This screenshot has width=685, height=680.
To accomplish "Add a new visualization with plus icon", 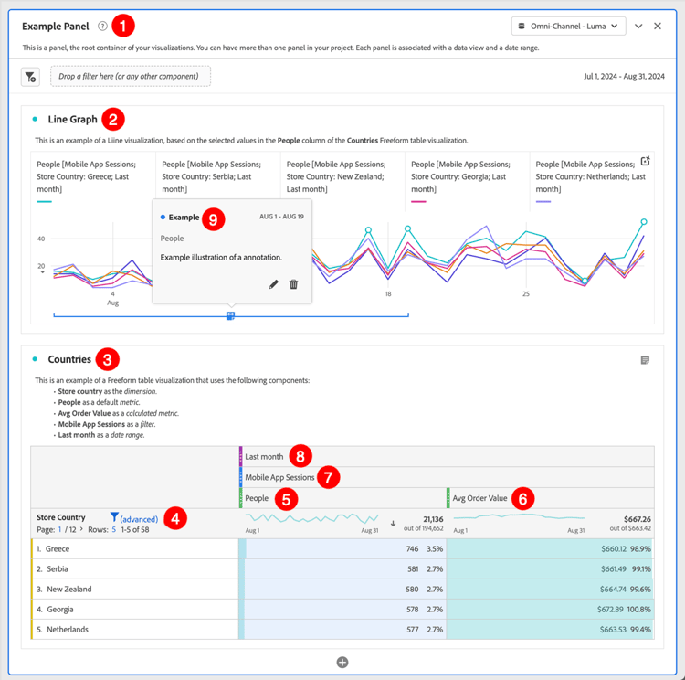I will 342,663.
